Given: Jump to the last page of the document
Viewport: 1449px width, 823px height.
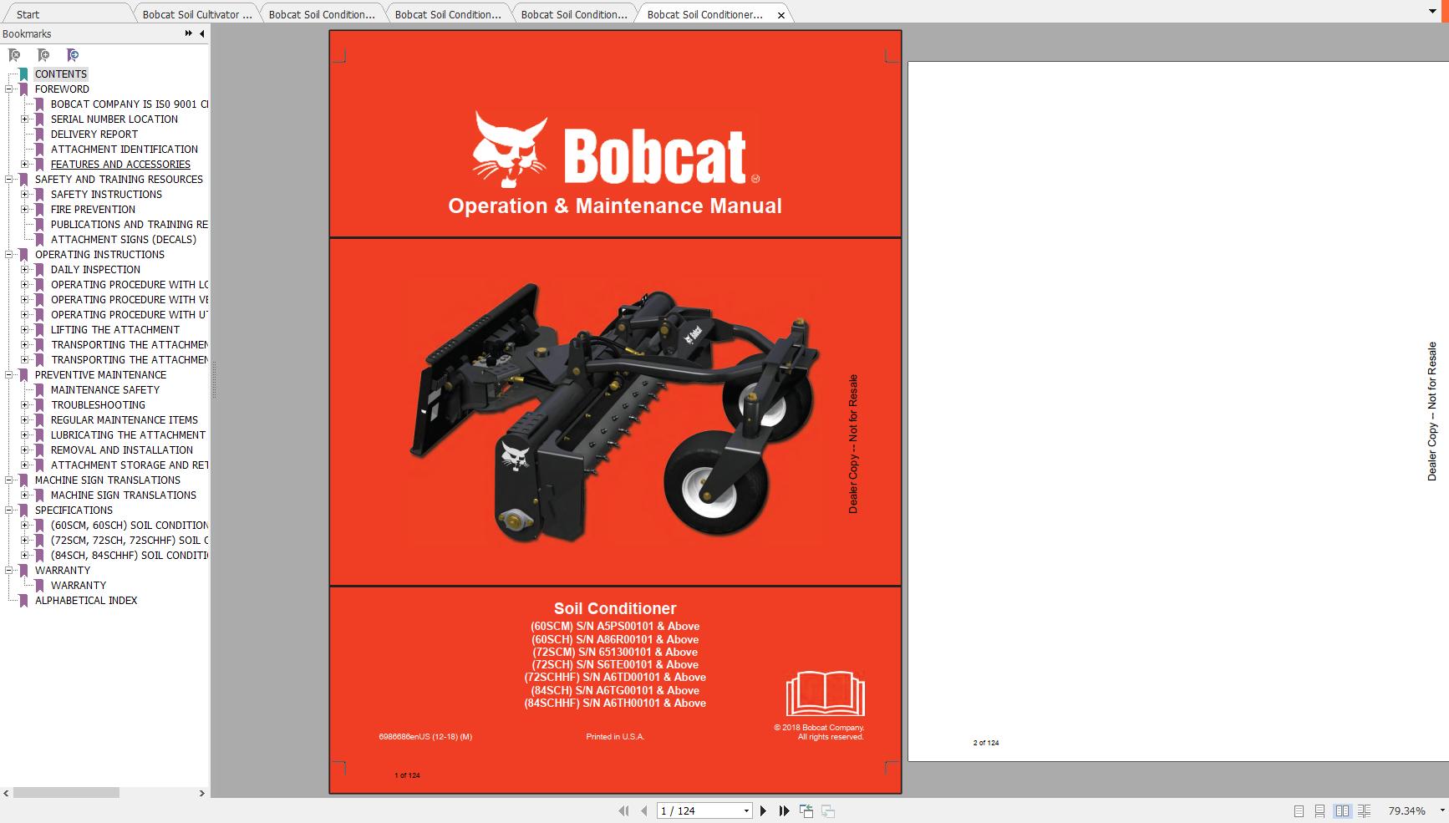Looking at the screenshot, I should (784, 810).
